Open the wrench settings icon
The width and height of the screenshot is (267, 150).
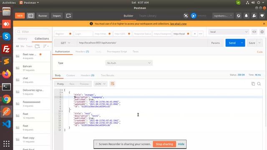(x=254, y=16)
